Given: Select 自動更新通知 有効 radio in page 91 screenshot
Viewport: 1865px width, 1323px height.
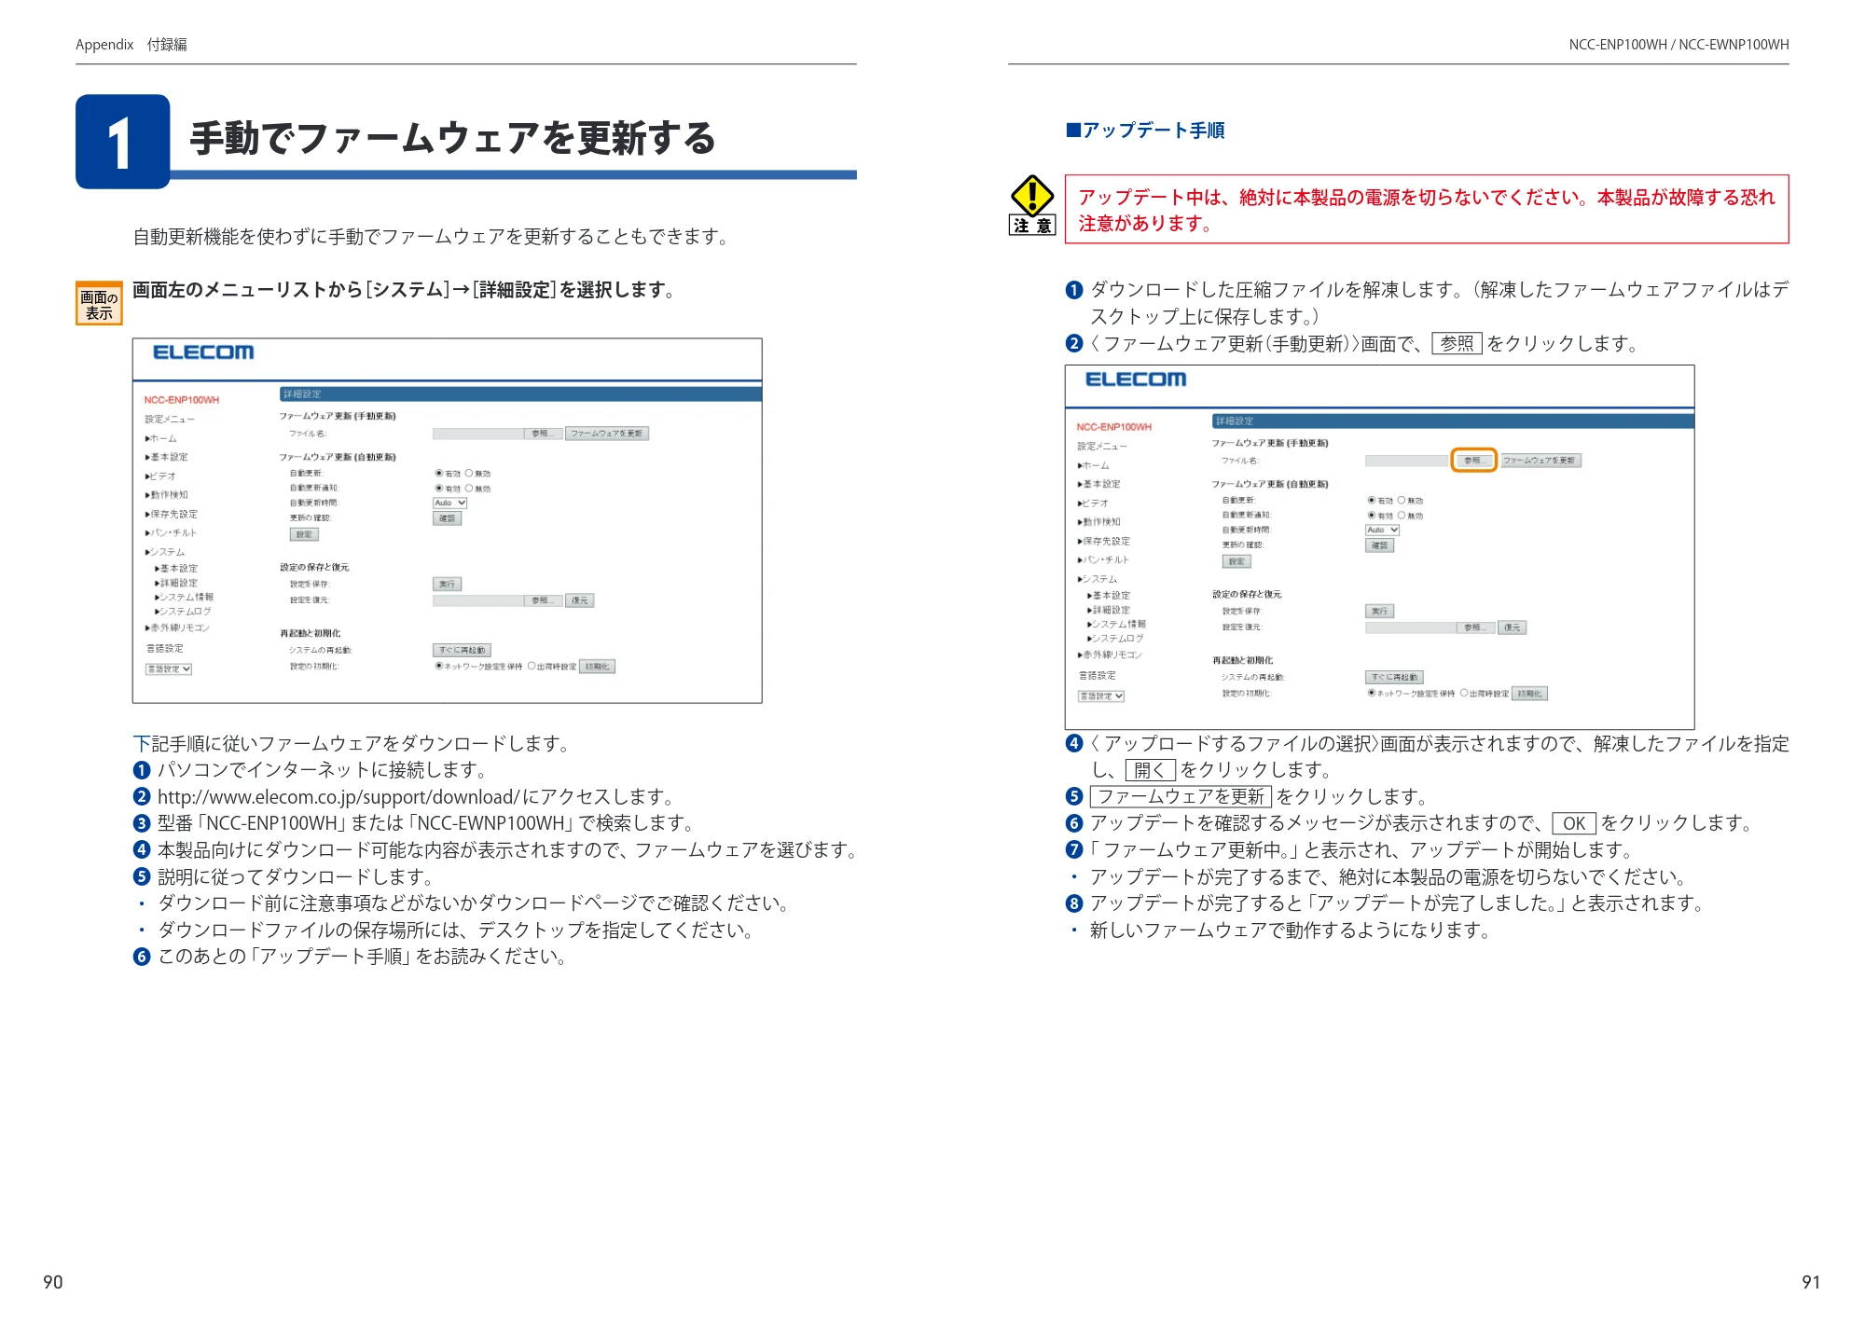Looking at the screenshot, I should [1372, 516].
